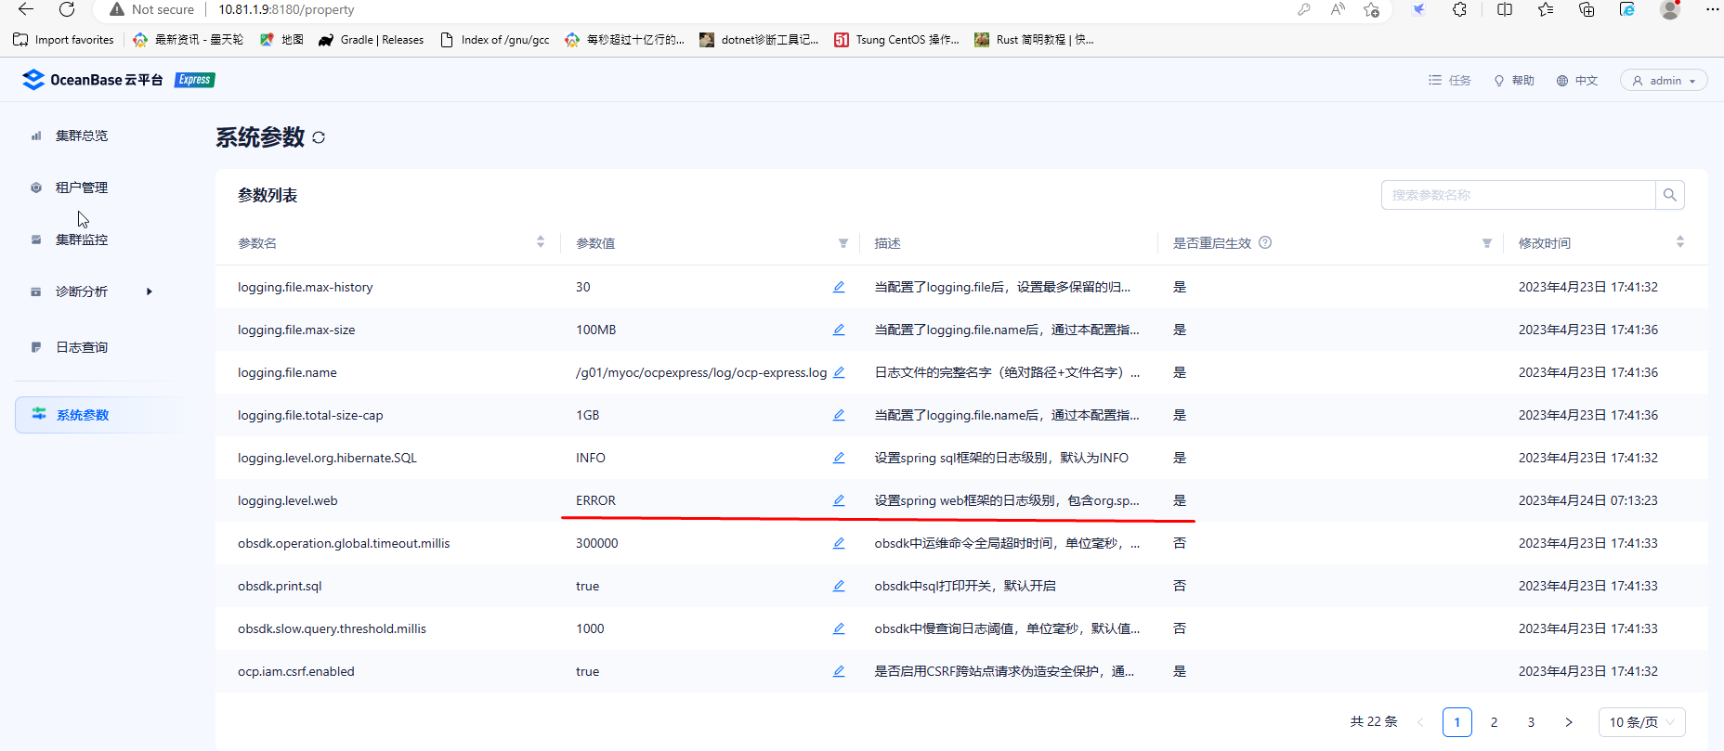The image size is (1724, 751).
Task: Click the 2023年4月24日 07:13:23 timestamp
Action: click(1587, 500)
